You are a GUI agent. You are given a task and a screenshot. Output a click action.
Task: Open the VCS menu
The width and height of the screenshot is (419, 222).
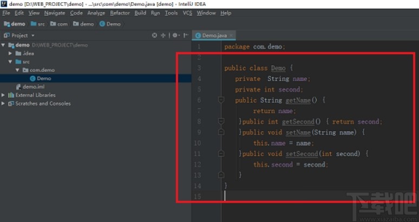(187, 13)
